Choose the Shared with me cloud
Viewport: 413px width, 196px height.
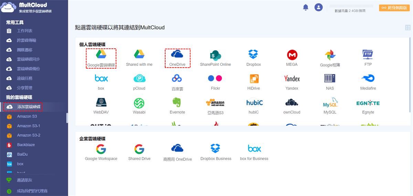[x=139, y=58]
